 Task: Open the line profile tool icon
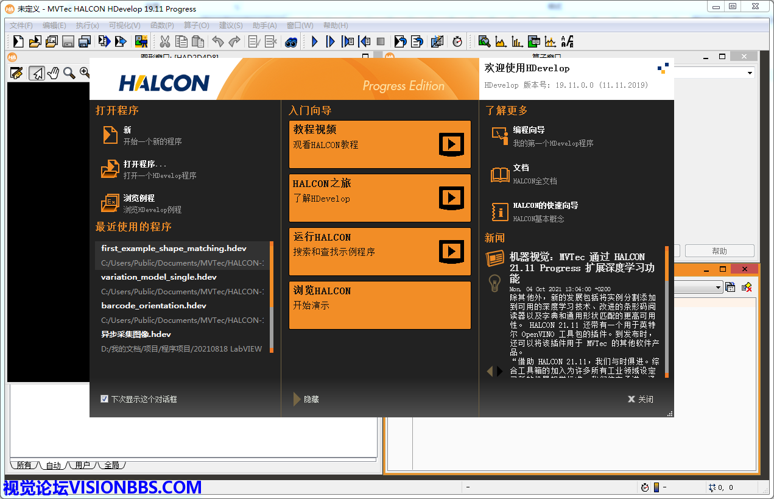coord(550,41)
